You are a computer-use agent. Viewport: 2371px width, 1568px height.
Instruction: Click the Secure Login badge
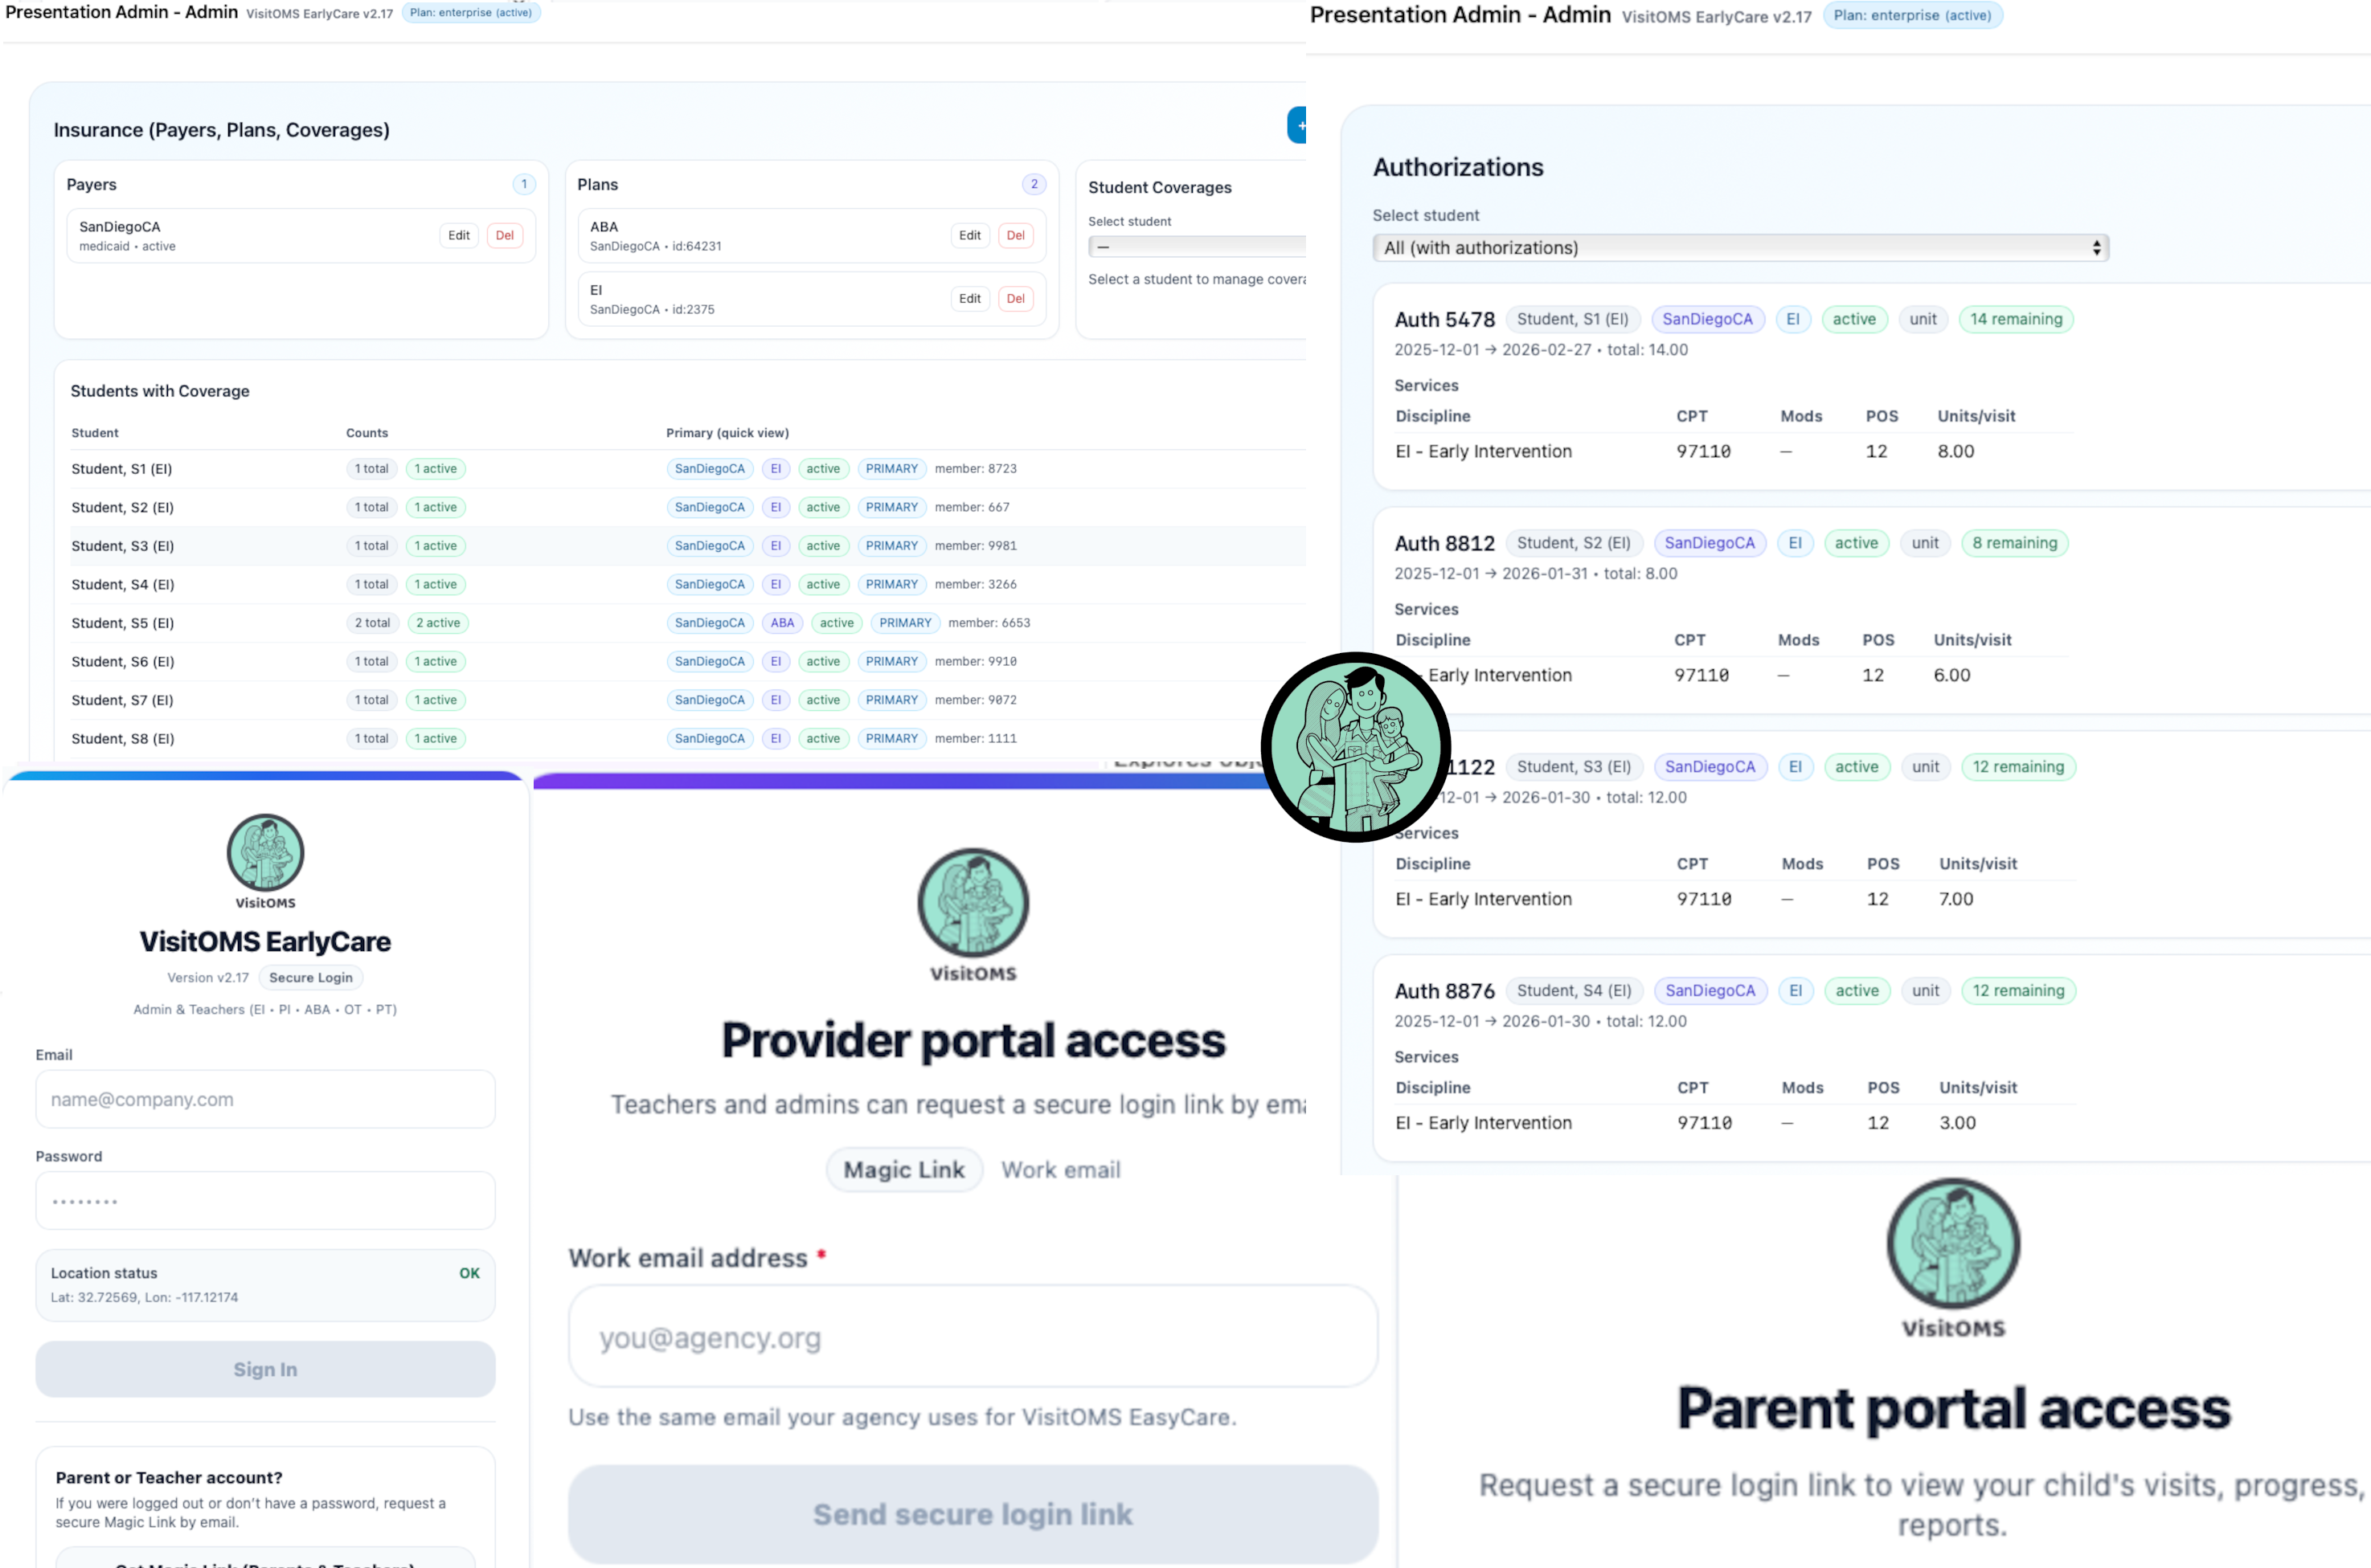coord(310,977)
